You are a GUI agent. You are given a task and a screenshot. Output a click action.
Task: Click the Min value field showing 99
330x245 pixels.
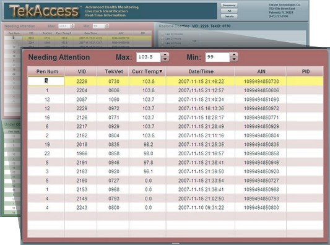[x=217, y=57]
